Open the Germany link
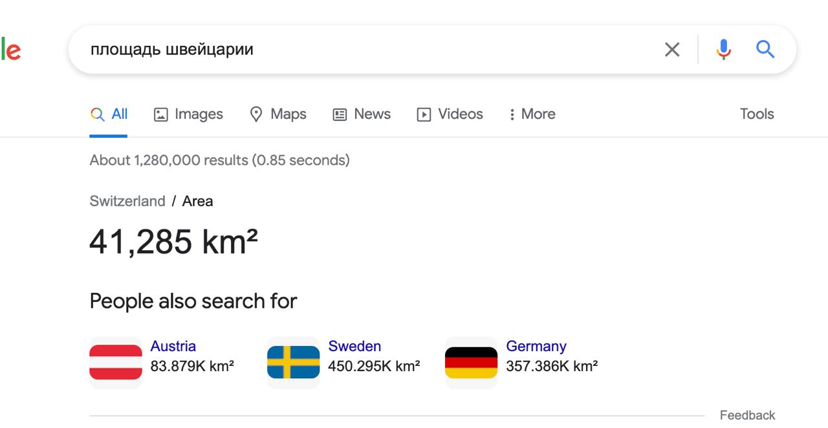 (536, 346)
